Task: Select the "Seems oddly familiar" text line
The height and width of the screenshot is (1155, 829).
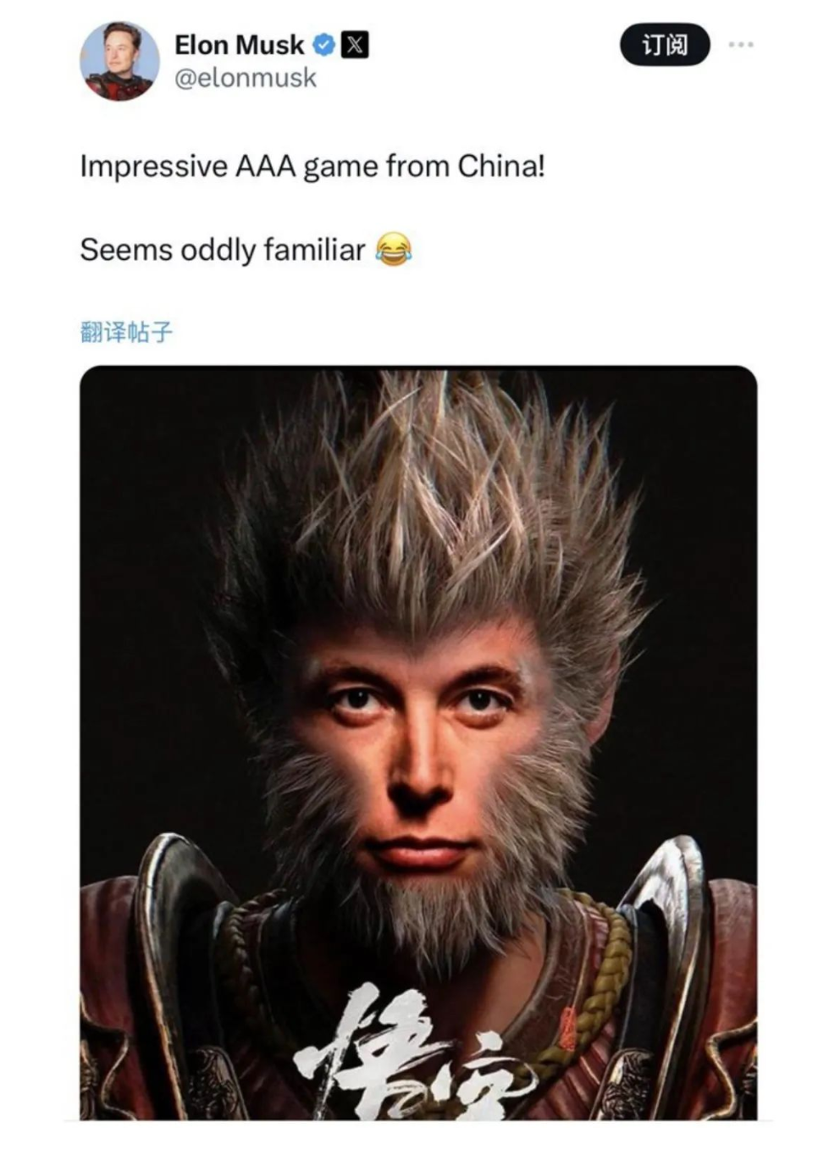Action: (223, 250)
